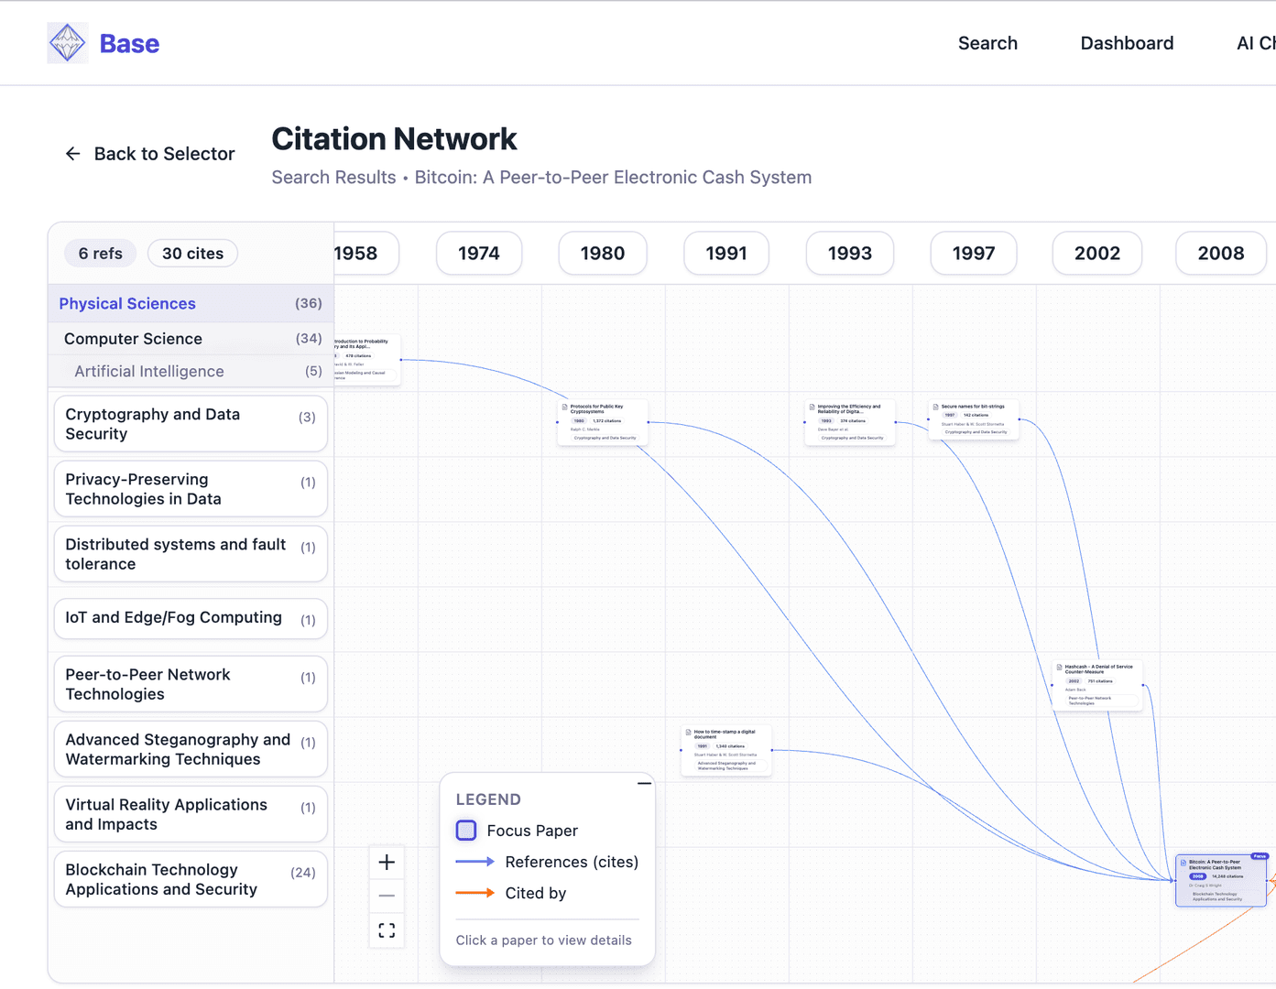Select the 1991 year marker
1276x989 pixels.
725,254
